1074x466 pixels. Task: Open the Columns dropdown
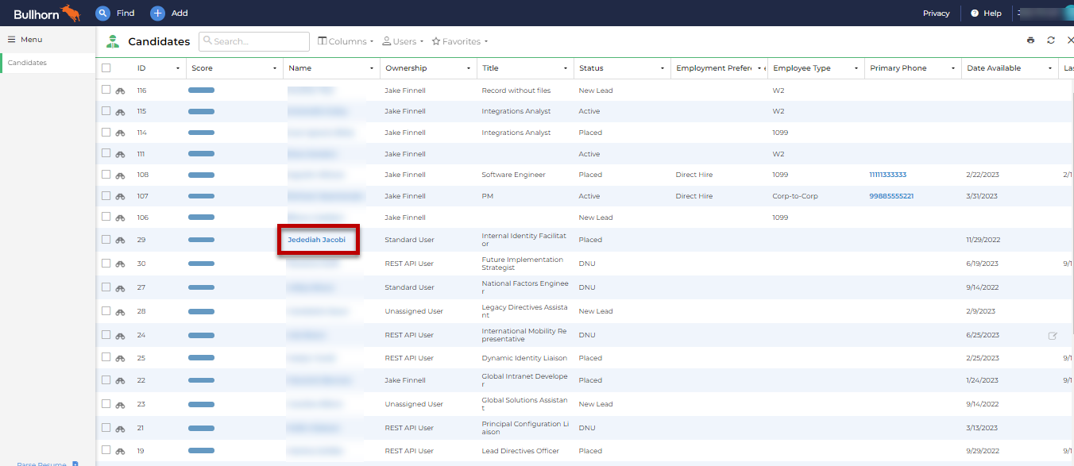pos(346,41)
